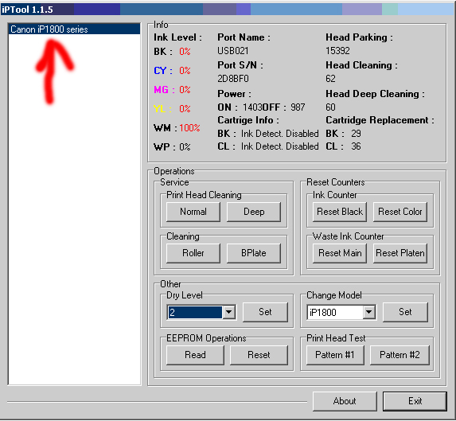Print head test Pattern #2
The height and width of the screenshot is (421, 456).
[399, 355]
